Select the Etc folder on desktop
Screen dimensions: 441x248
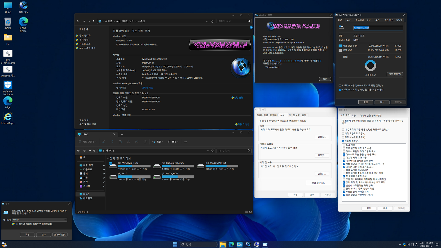8,39
